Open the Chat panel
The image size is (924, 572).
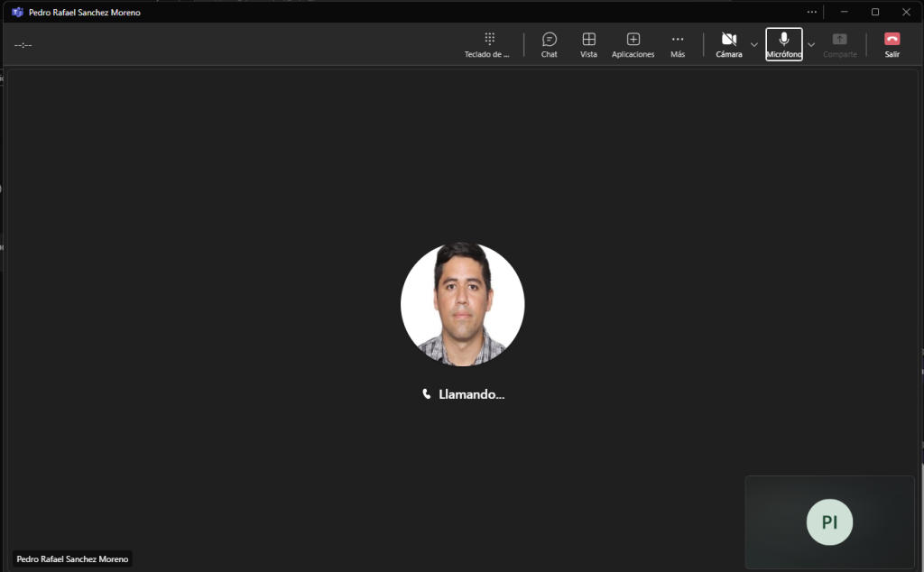click(x=549, y=44)
